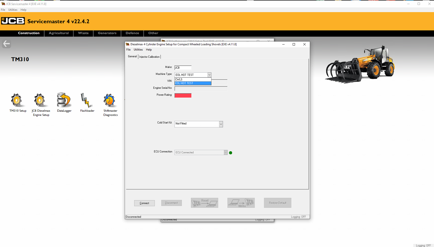Open the Injector Calibration tab

coord(149,57)
